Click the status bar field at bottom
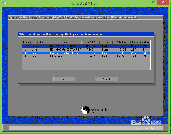Viewport: 171px width, 134px height. tap(85, 128)
